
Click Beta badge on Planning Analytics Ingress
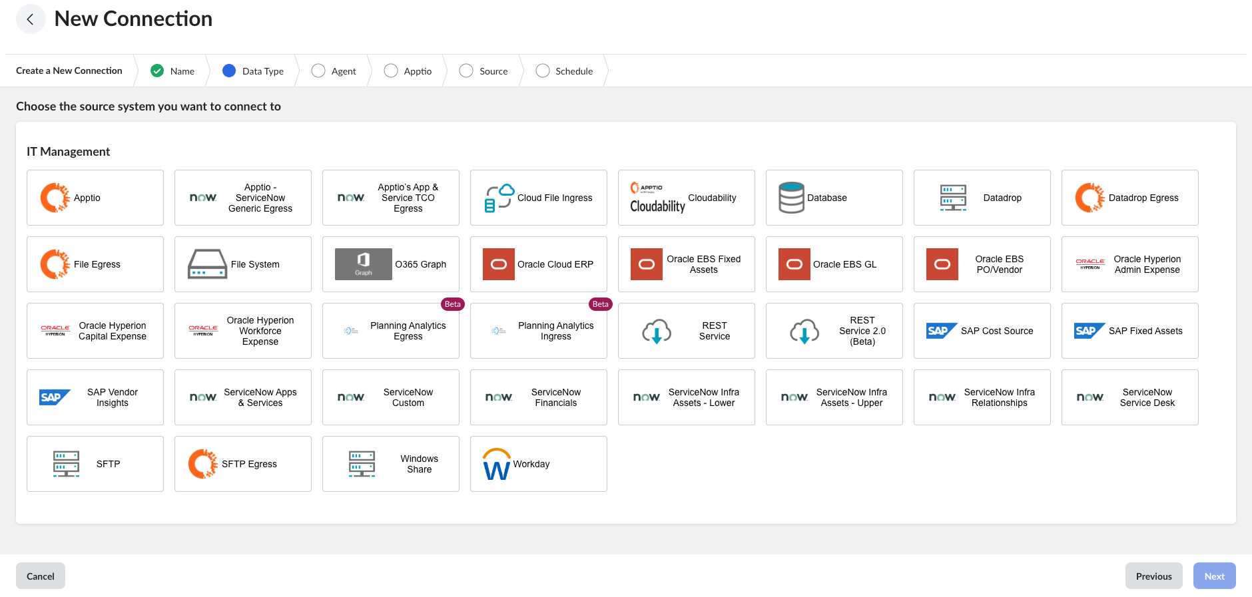(601, 304)
